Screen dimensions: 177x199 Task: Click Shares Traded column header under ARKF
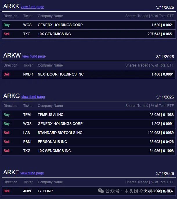point(137,182)
